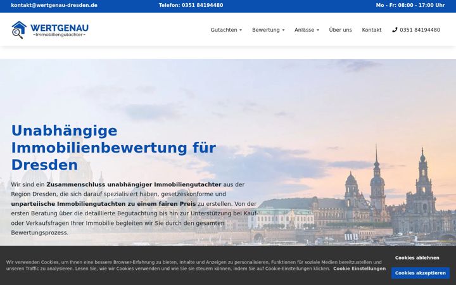Click bold text Zusammenschluss unabhängiger Immobiliengutachter
456x285 pixels.
click(x=134, y=184)
